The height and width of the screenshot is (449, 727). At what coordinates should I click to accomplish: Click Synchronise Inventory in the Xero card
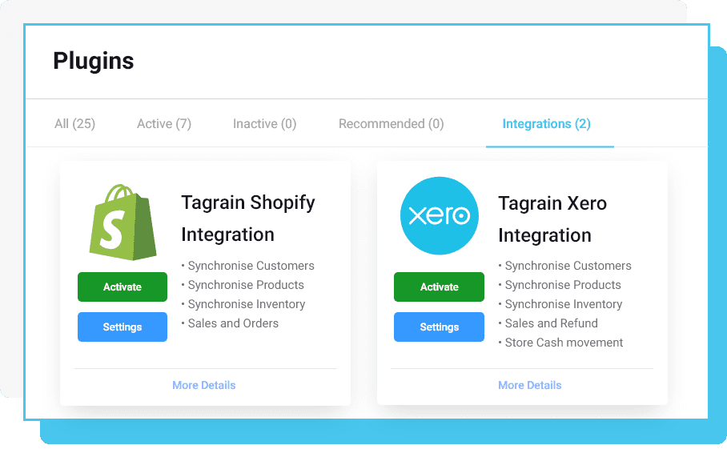point(564,304)
